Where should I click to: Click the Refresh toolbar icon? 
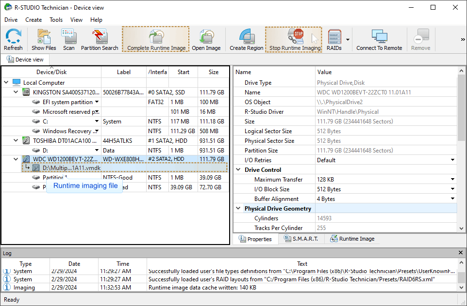tap(13, 40)
